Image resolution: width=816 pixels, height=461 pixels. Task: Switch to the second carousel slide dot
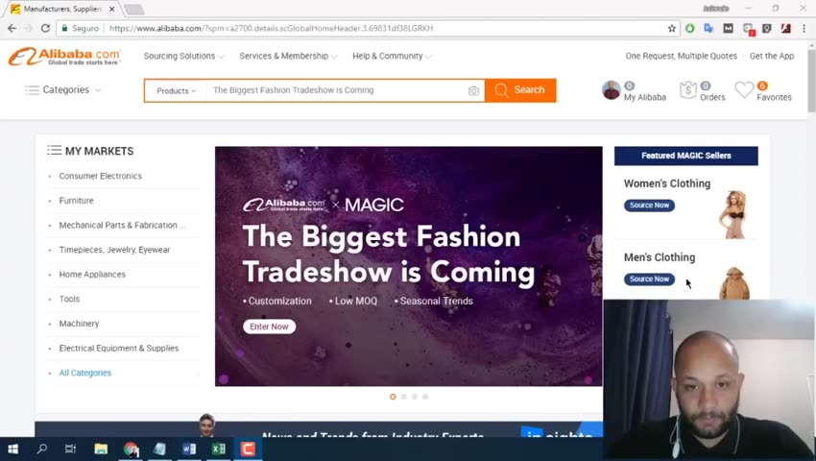point(403,397)
